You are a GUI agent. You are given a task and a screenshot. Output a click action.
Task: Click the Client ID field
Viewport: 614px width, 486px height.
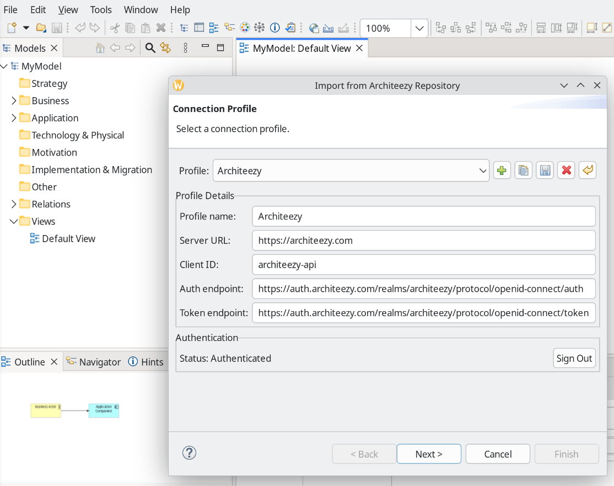(424, 265)
